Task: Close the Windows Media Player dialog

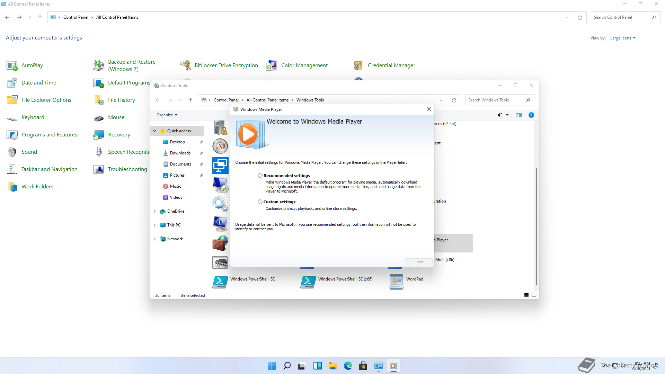Action: (x=429, y=109)
